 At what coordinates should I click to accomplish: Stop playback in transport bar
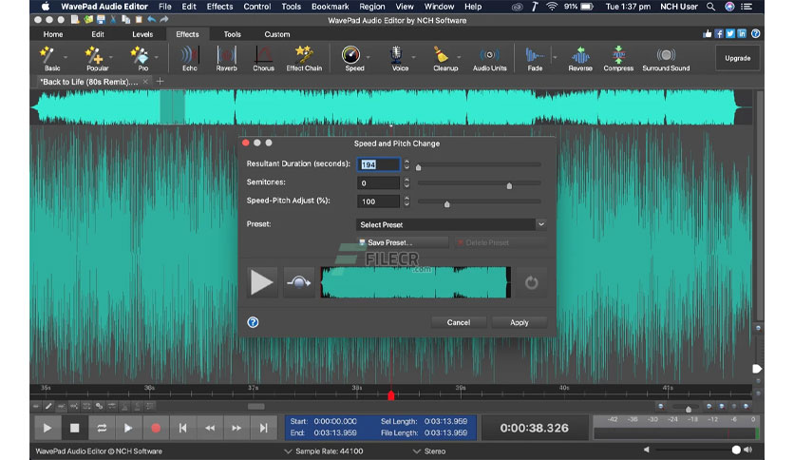click(74, 428)
